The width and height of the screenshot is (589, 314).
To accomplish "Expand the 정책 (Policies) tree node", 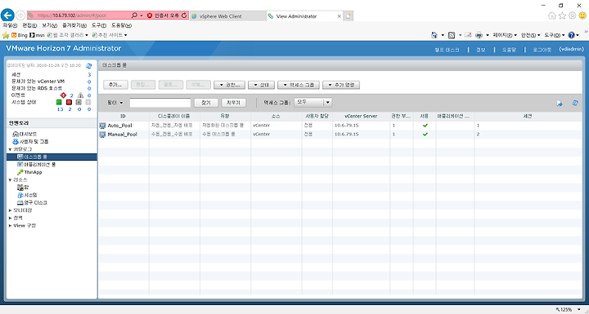I will click(10, 218).
